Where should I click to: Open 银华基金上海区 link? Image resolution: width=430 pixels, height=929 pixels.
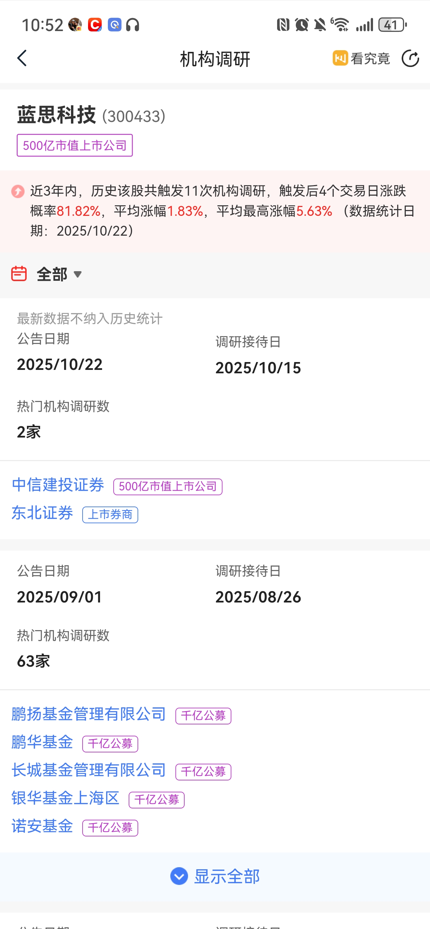pyautogui.click(x=66, y=798)
